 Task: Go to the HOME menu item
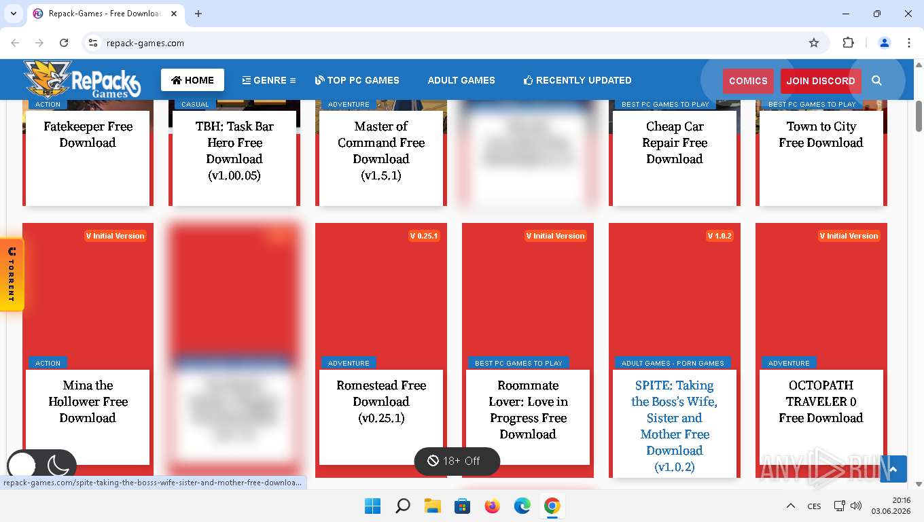pyautogui.click(x=192, y=80)
